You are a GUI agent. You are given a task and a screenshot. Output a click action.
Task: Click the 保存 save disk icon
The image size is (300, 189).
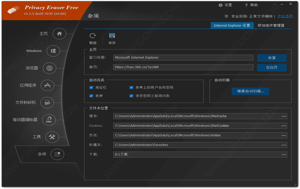[112, 36]
